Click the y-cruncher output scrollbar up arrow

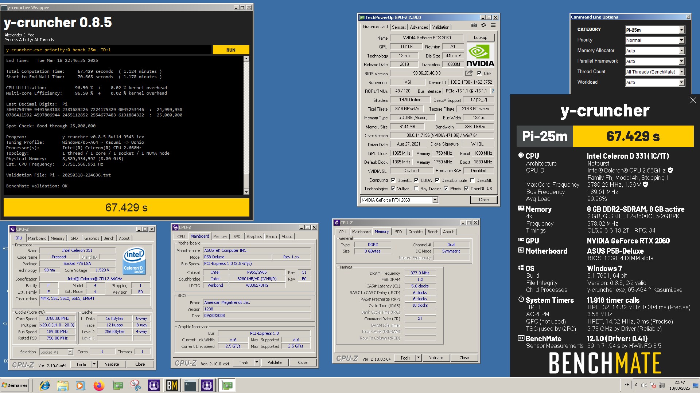coord(246,59)
